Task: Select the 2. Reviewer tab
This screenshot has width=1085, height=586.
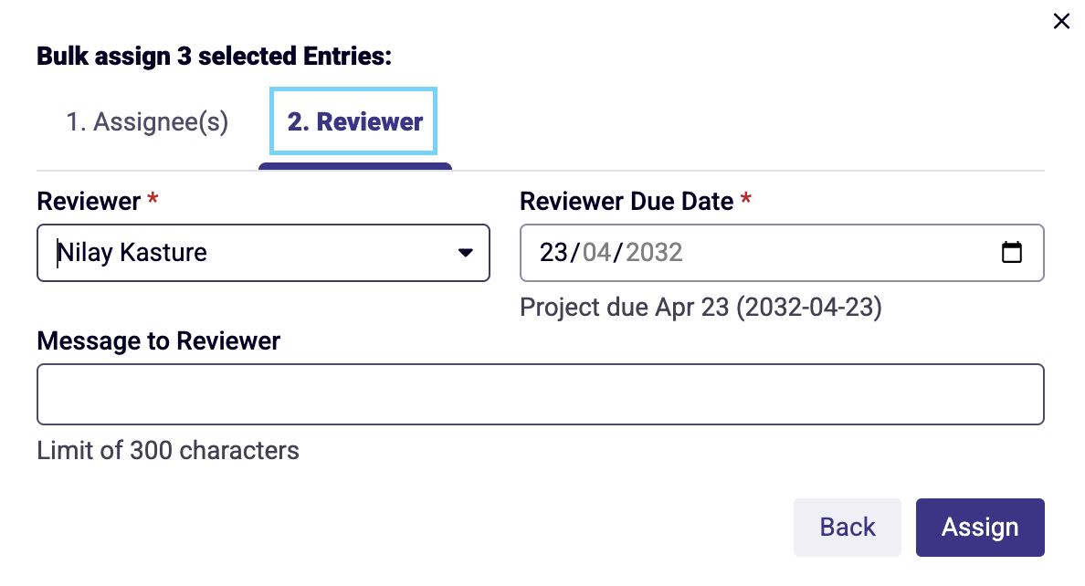Action: 354,121
